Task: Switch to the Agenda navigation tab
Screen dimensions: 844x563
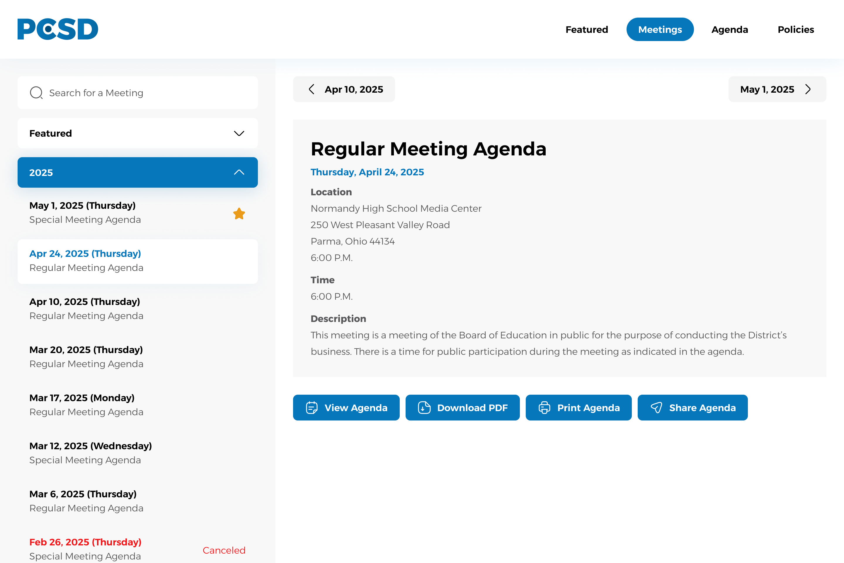Action: click(x=729, y=29)
